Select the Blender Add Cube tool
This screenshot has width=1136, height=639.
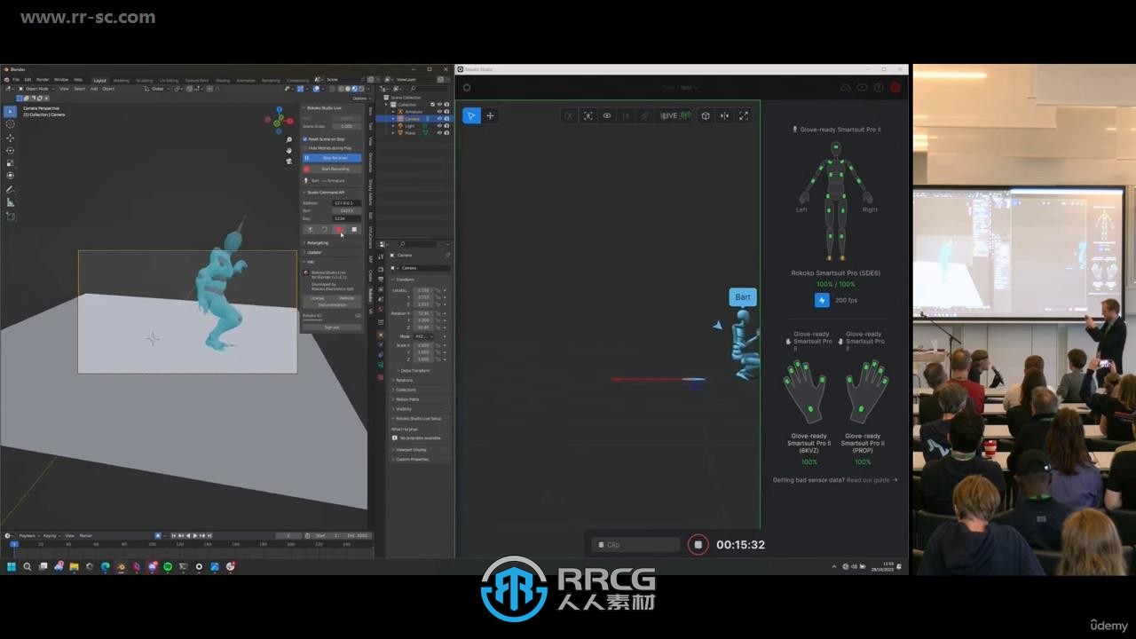pyautogui.click(x=11, y=217)
